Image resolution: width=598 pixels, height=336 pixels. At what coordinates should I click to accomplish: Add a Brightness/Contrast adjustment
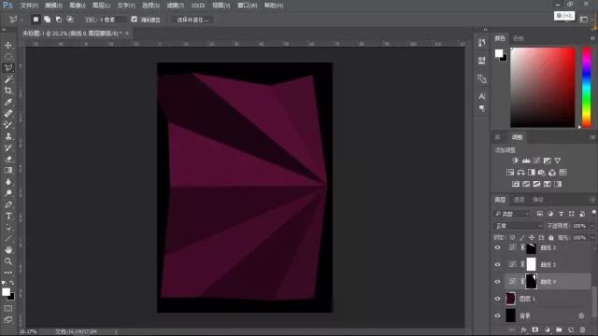[x=515, y=161]
